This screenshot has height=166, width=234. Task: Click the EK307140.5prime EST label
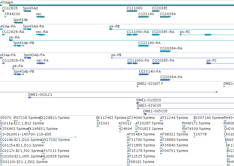point(208,118)
